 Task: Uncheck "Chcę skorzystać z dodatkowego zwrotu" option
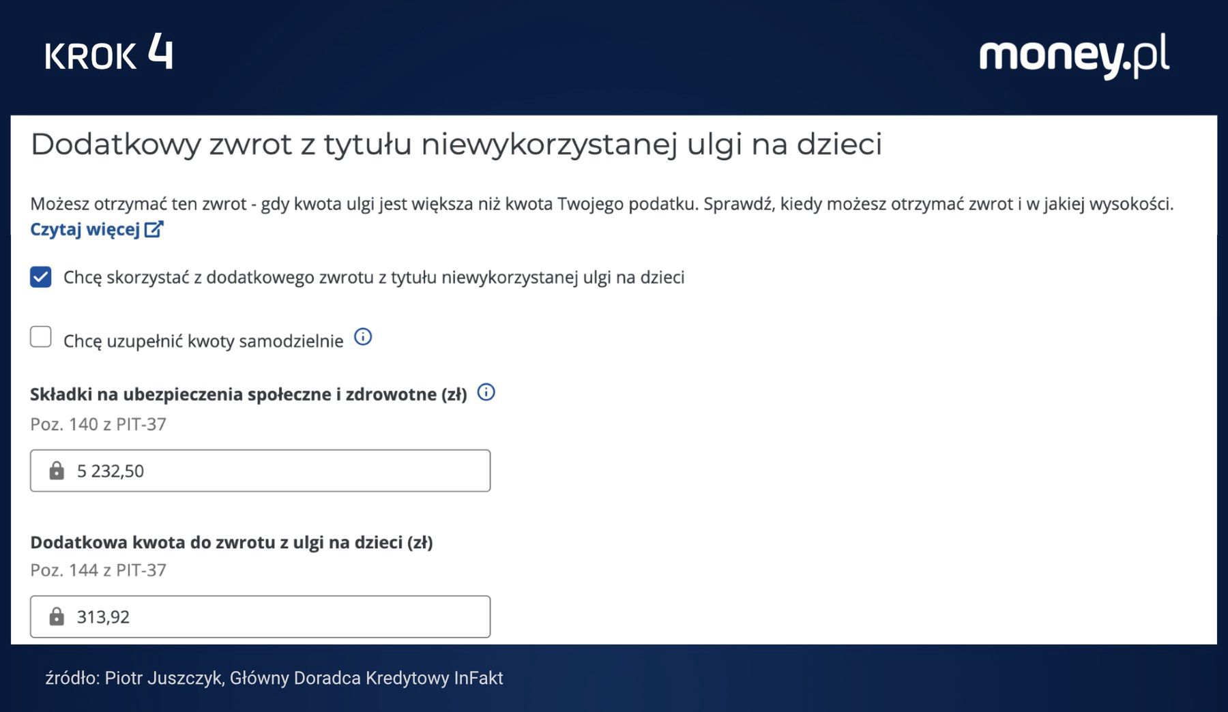tap(40, 277)
